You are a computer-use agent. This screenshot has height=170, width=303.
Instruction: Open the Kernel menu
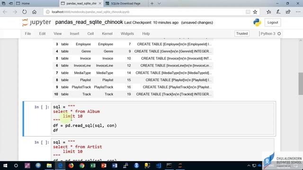point(107,34)
